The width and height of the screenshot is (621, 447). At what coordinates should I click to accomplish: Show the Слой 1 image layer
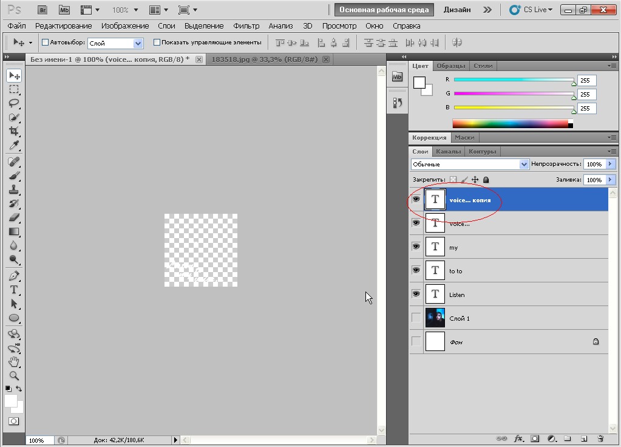click(x=416, y=318)
